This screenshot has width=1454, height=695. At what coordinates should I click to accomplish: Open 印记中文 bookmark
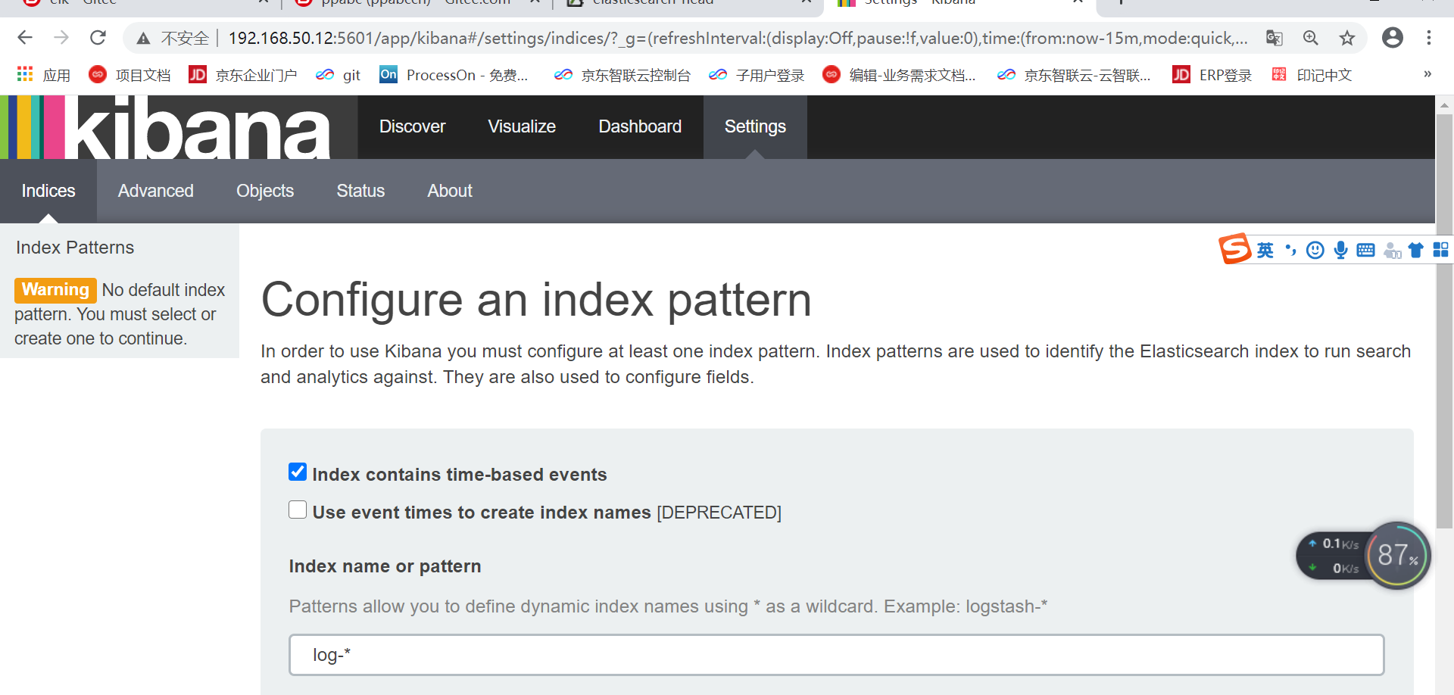pyautogui.click(x=1312, y=75)
